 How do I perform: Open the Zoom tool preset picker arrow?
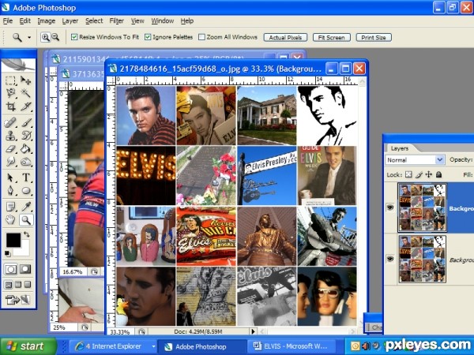tap(29, 37)
